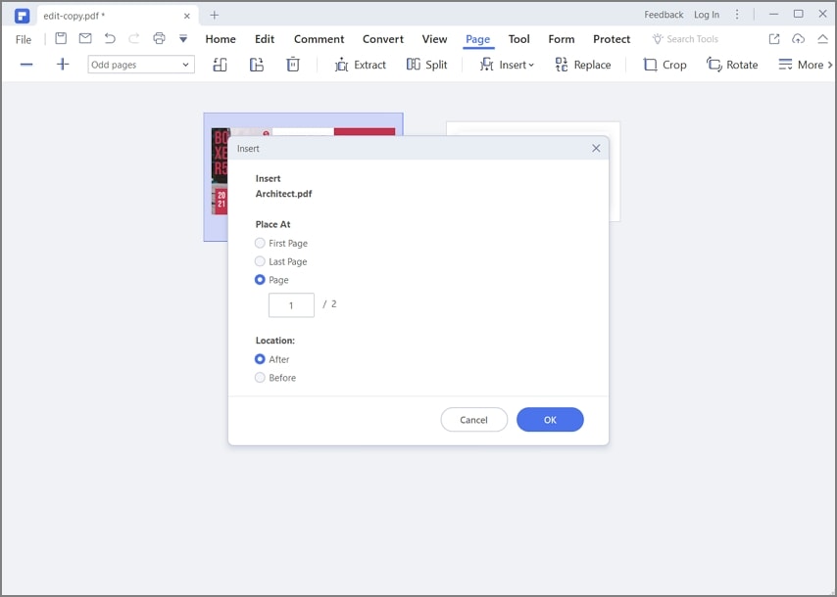Expand the More toolbar options
This screenshot has height=597, width=837.
(x=804, y=65)
